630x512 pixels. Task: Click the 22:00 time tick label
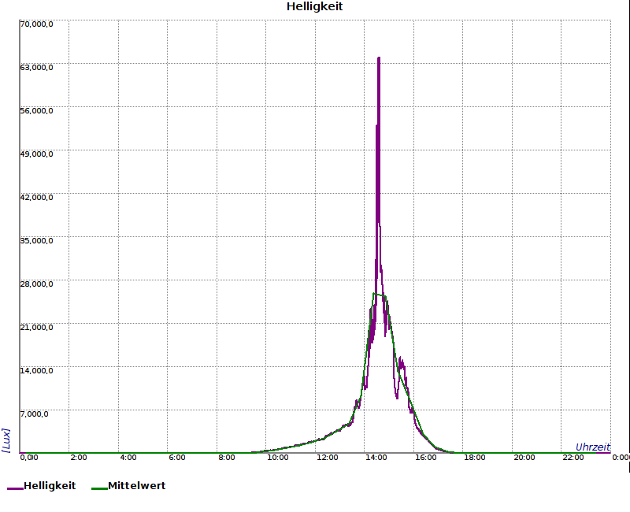pos(573,458)
